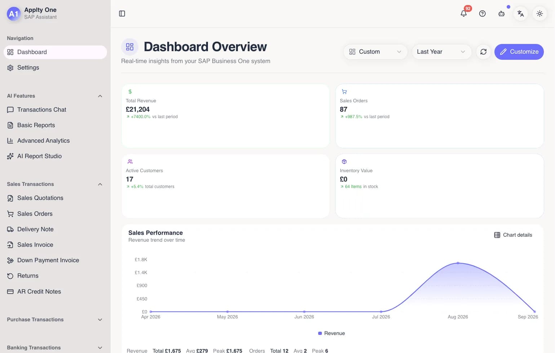Toggle the Revenue legend entry
The height and width of the screenshot is (353, 555).
pos(332,333)
